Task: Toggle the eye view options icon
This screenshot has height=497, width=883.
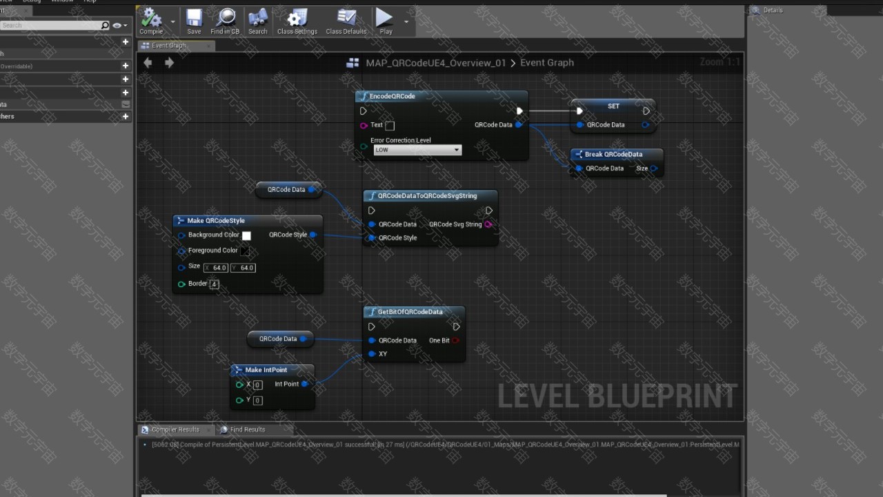Action: tap(117, 26)
